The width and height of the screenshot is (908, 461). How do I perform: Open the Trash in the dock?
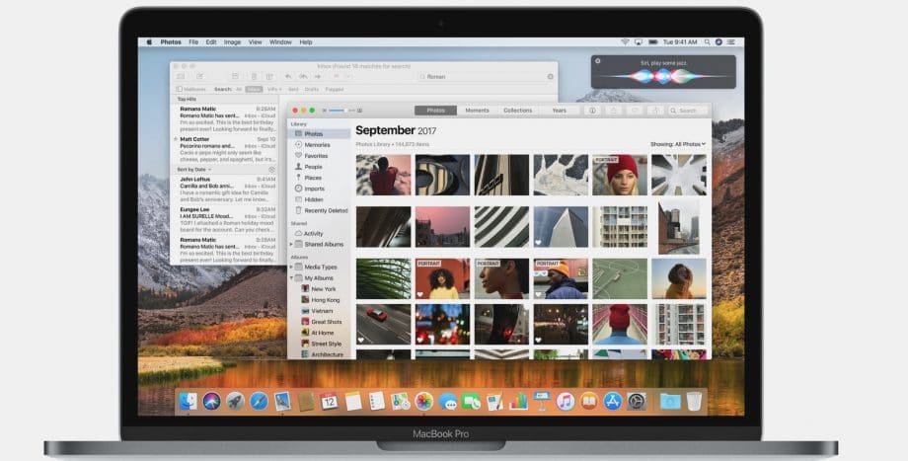pos(694,401)
